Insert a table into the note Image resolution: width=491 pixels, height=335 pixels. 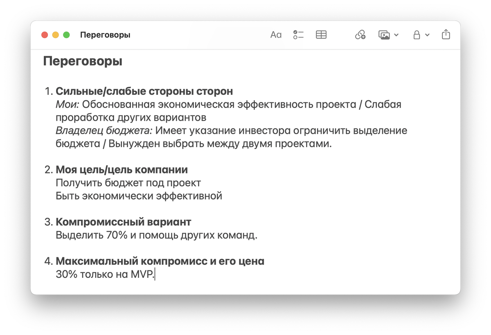tap(321, 35)
